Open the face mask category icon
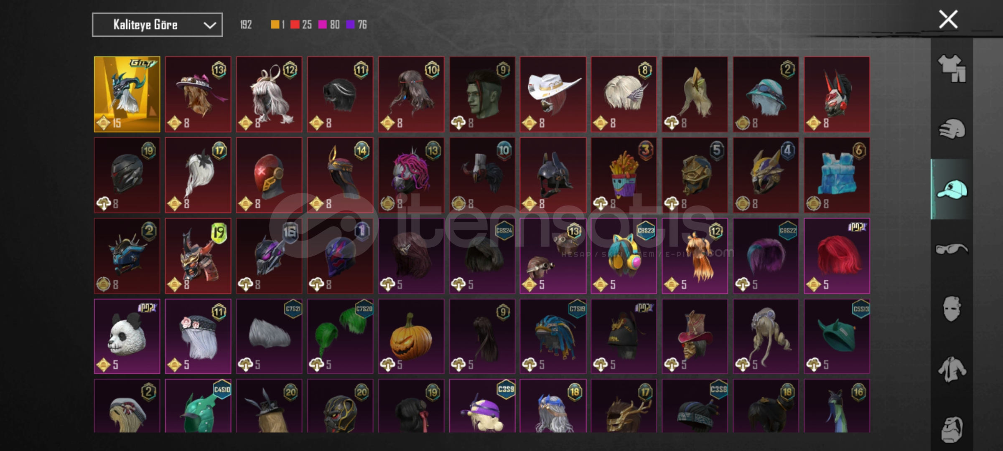Viewport: 1003px width, 451px height. pos(952,309)
